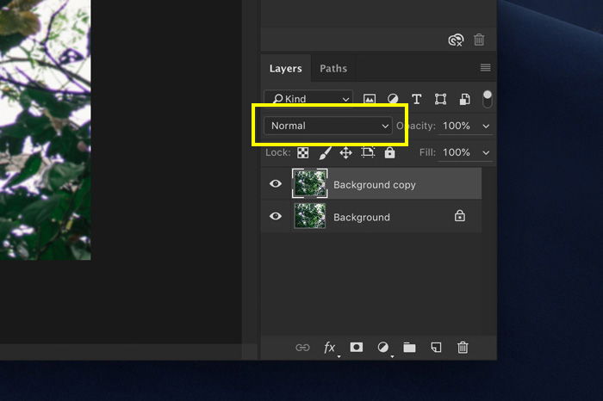This screenshot has height=401, width=603.
Task: Filter layers by adjustment layer type
Action: [393, 99]
